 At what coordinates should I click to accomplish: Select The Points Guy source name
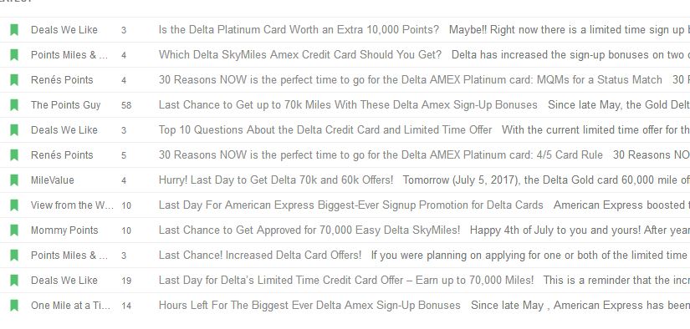pyautogui.click(x=65, y=105)
